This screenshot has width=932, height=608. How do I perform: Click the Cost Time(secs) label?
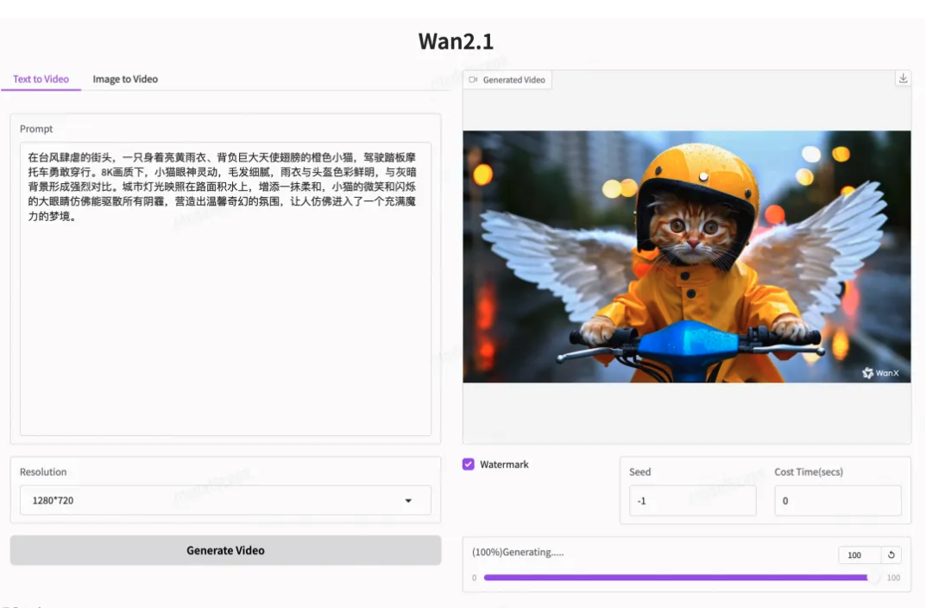point(809,472)
